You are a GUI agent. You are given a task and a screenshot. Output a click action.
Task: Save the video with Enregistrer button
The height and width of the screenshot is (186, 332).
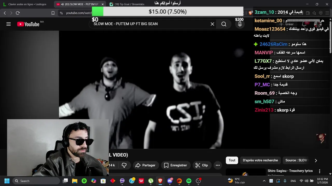coord(176,165)
